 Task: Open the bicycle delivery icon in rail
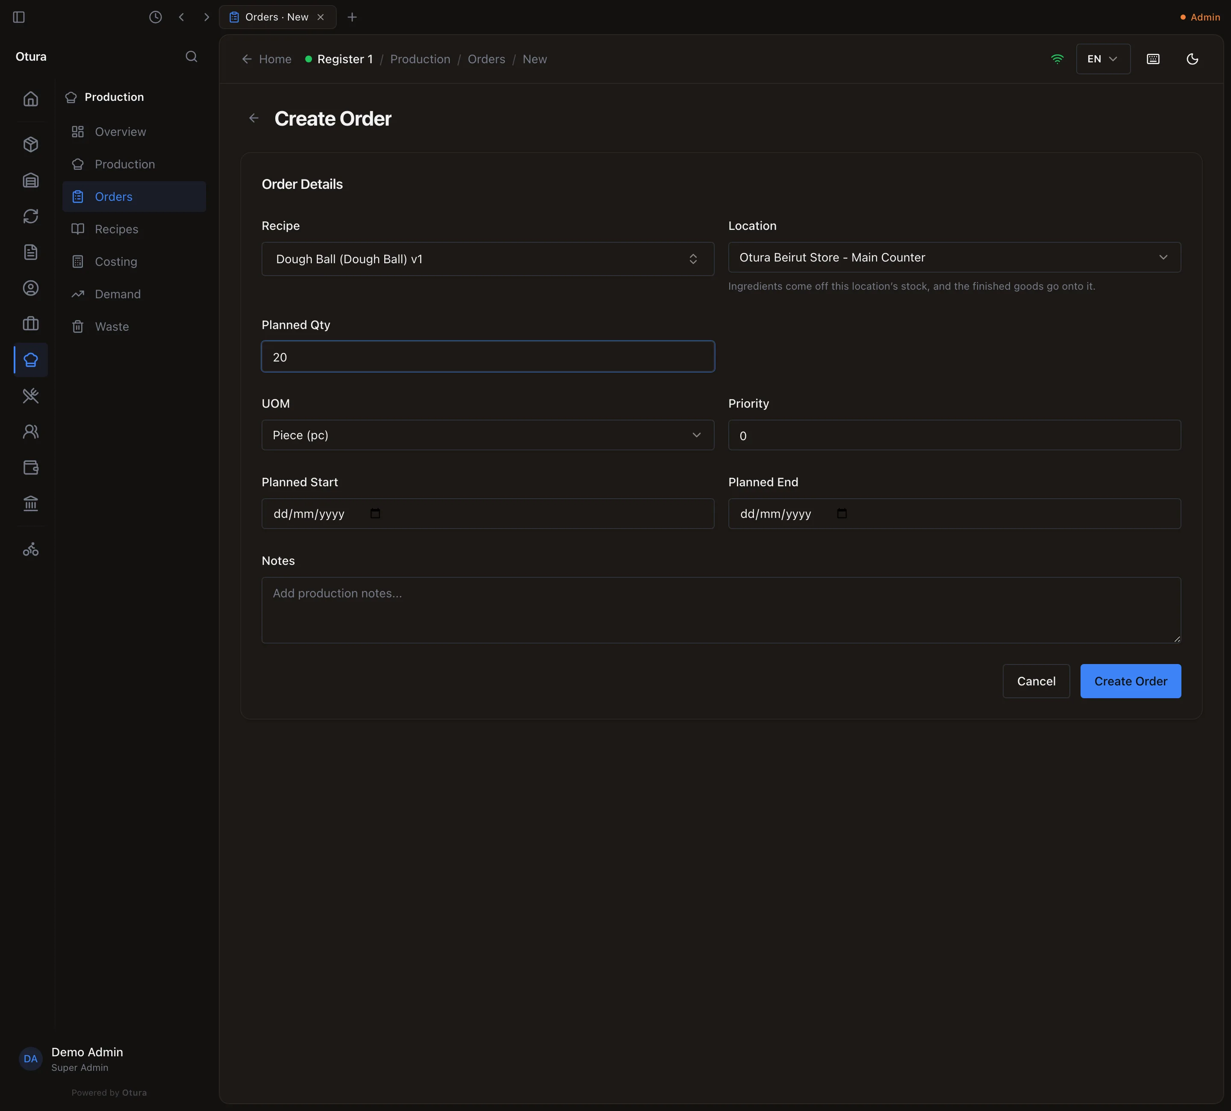point(30,550)
